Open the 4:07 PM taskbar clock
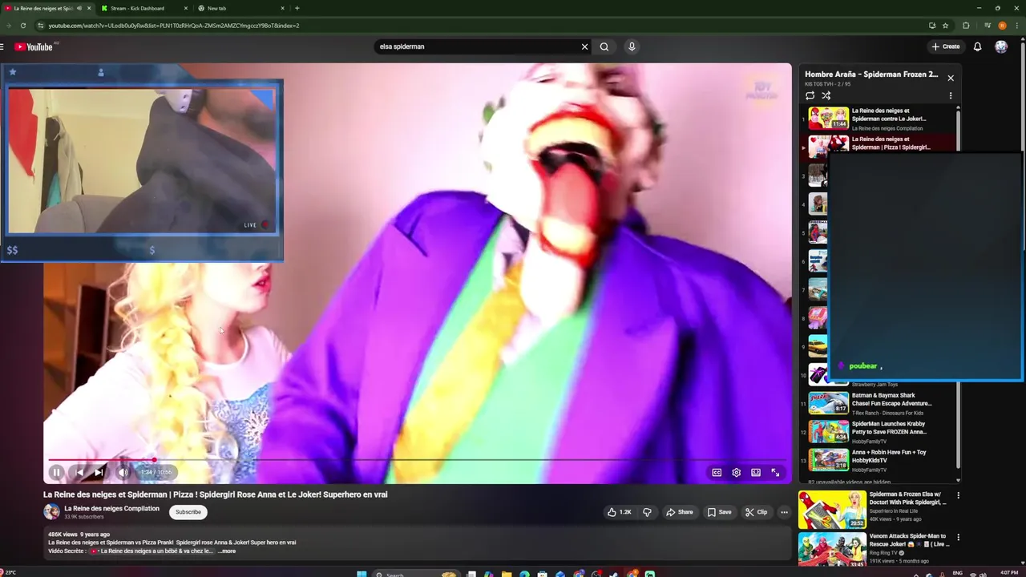Image resolution: width=1026 pixels, height=577 pixels. click(1009, 573)
